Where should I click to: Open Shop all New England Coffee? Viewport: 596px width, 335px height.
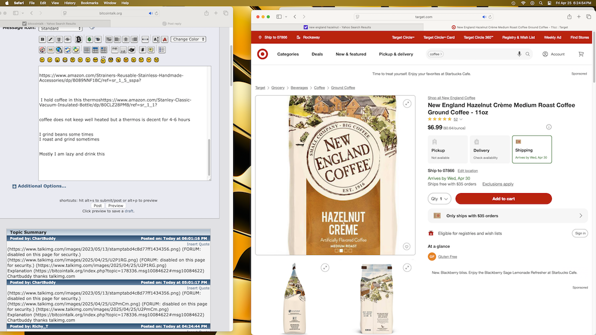(x=451, y=98)
